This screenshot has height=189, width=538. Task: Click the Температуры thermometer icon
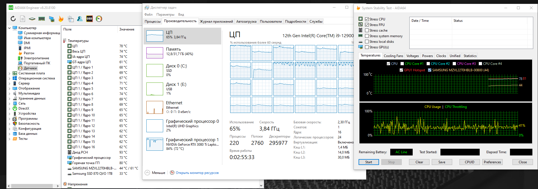[x=65, y=41]
